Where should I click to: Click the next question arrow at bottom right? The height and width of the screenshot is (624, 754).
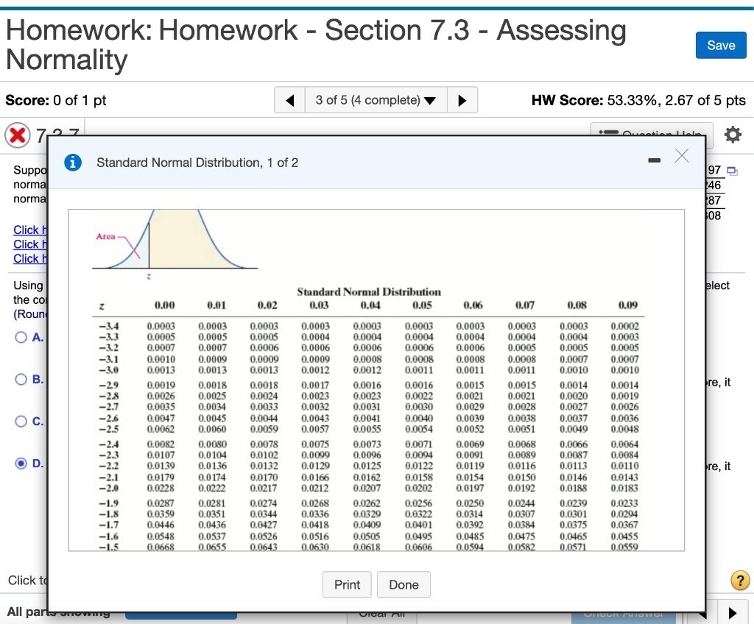(732, 612)
